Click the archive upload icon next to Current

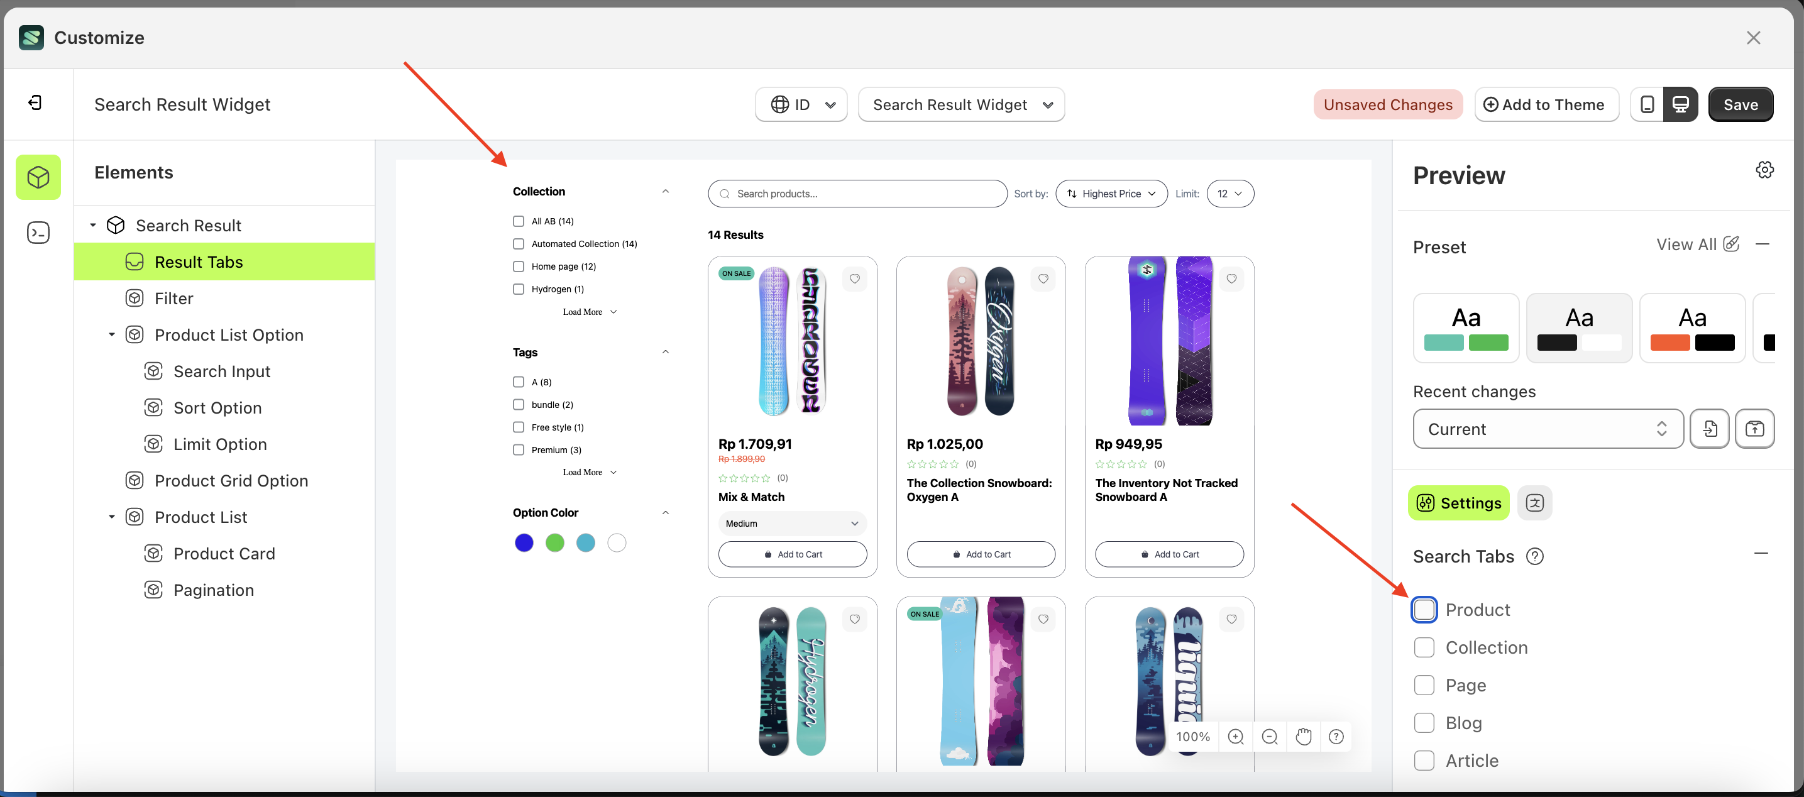(1755, 429)
